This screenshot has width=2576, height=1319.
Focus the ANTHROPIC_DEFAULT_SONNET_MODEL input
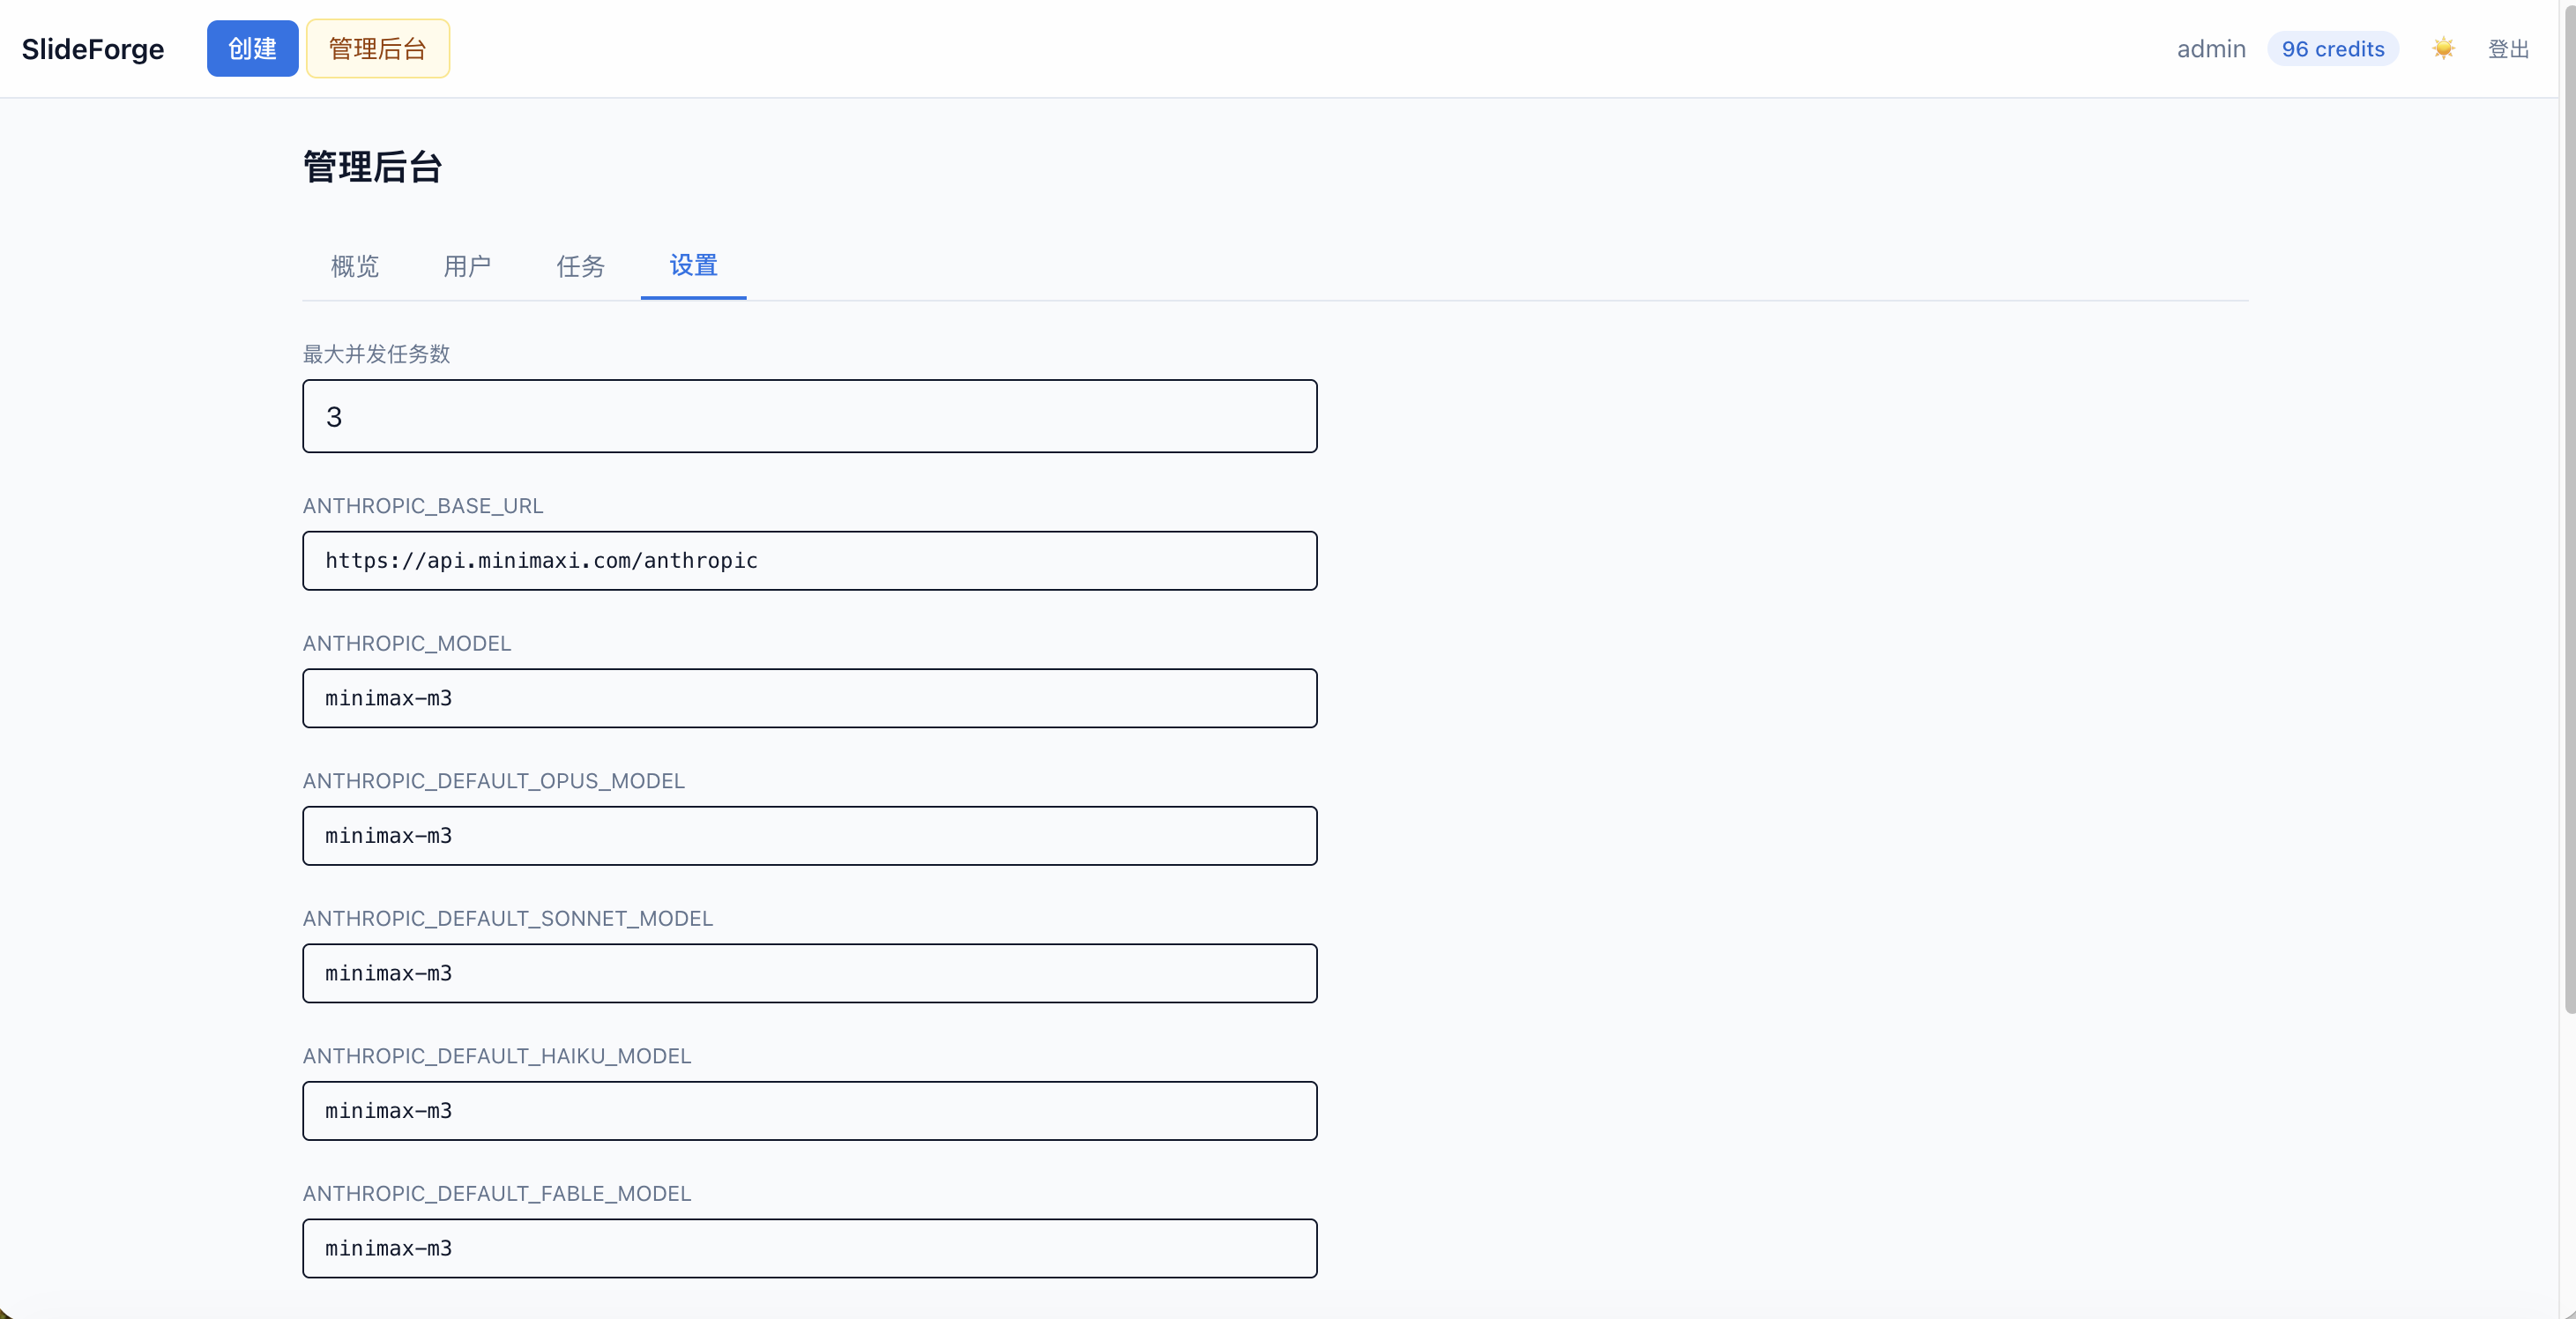(810, 973)
